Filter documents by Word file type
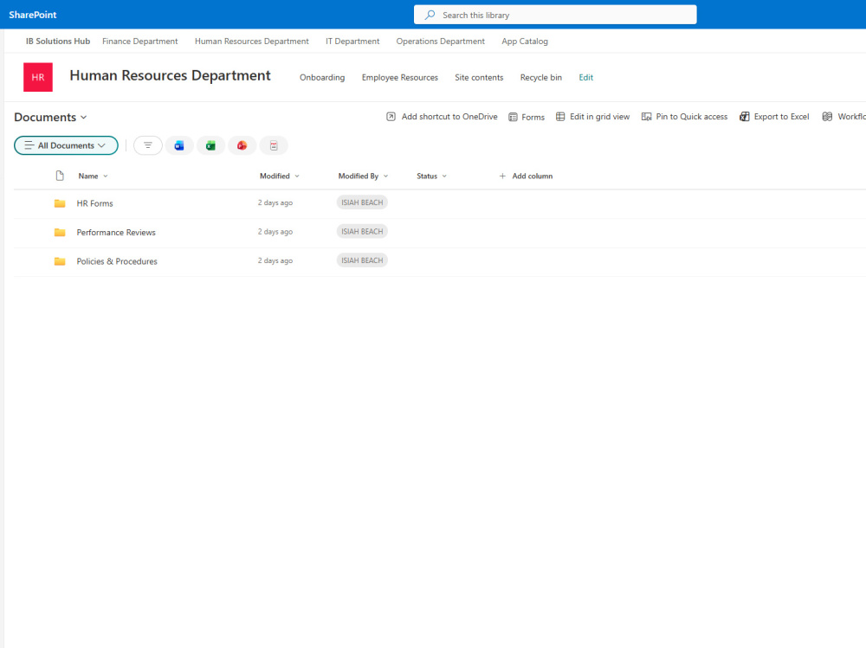Viewport: 866px width, 648px height. [179, 145]
